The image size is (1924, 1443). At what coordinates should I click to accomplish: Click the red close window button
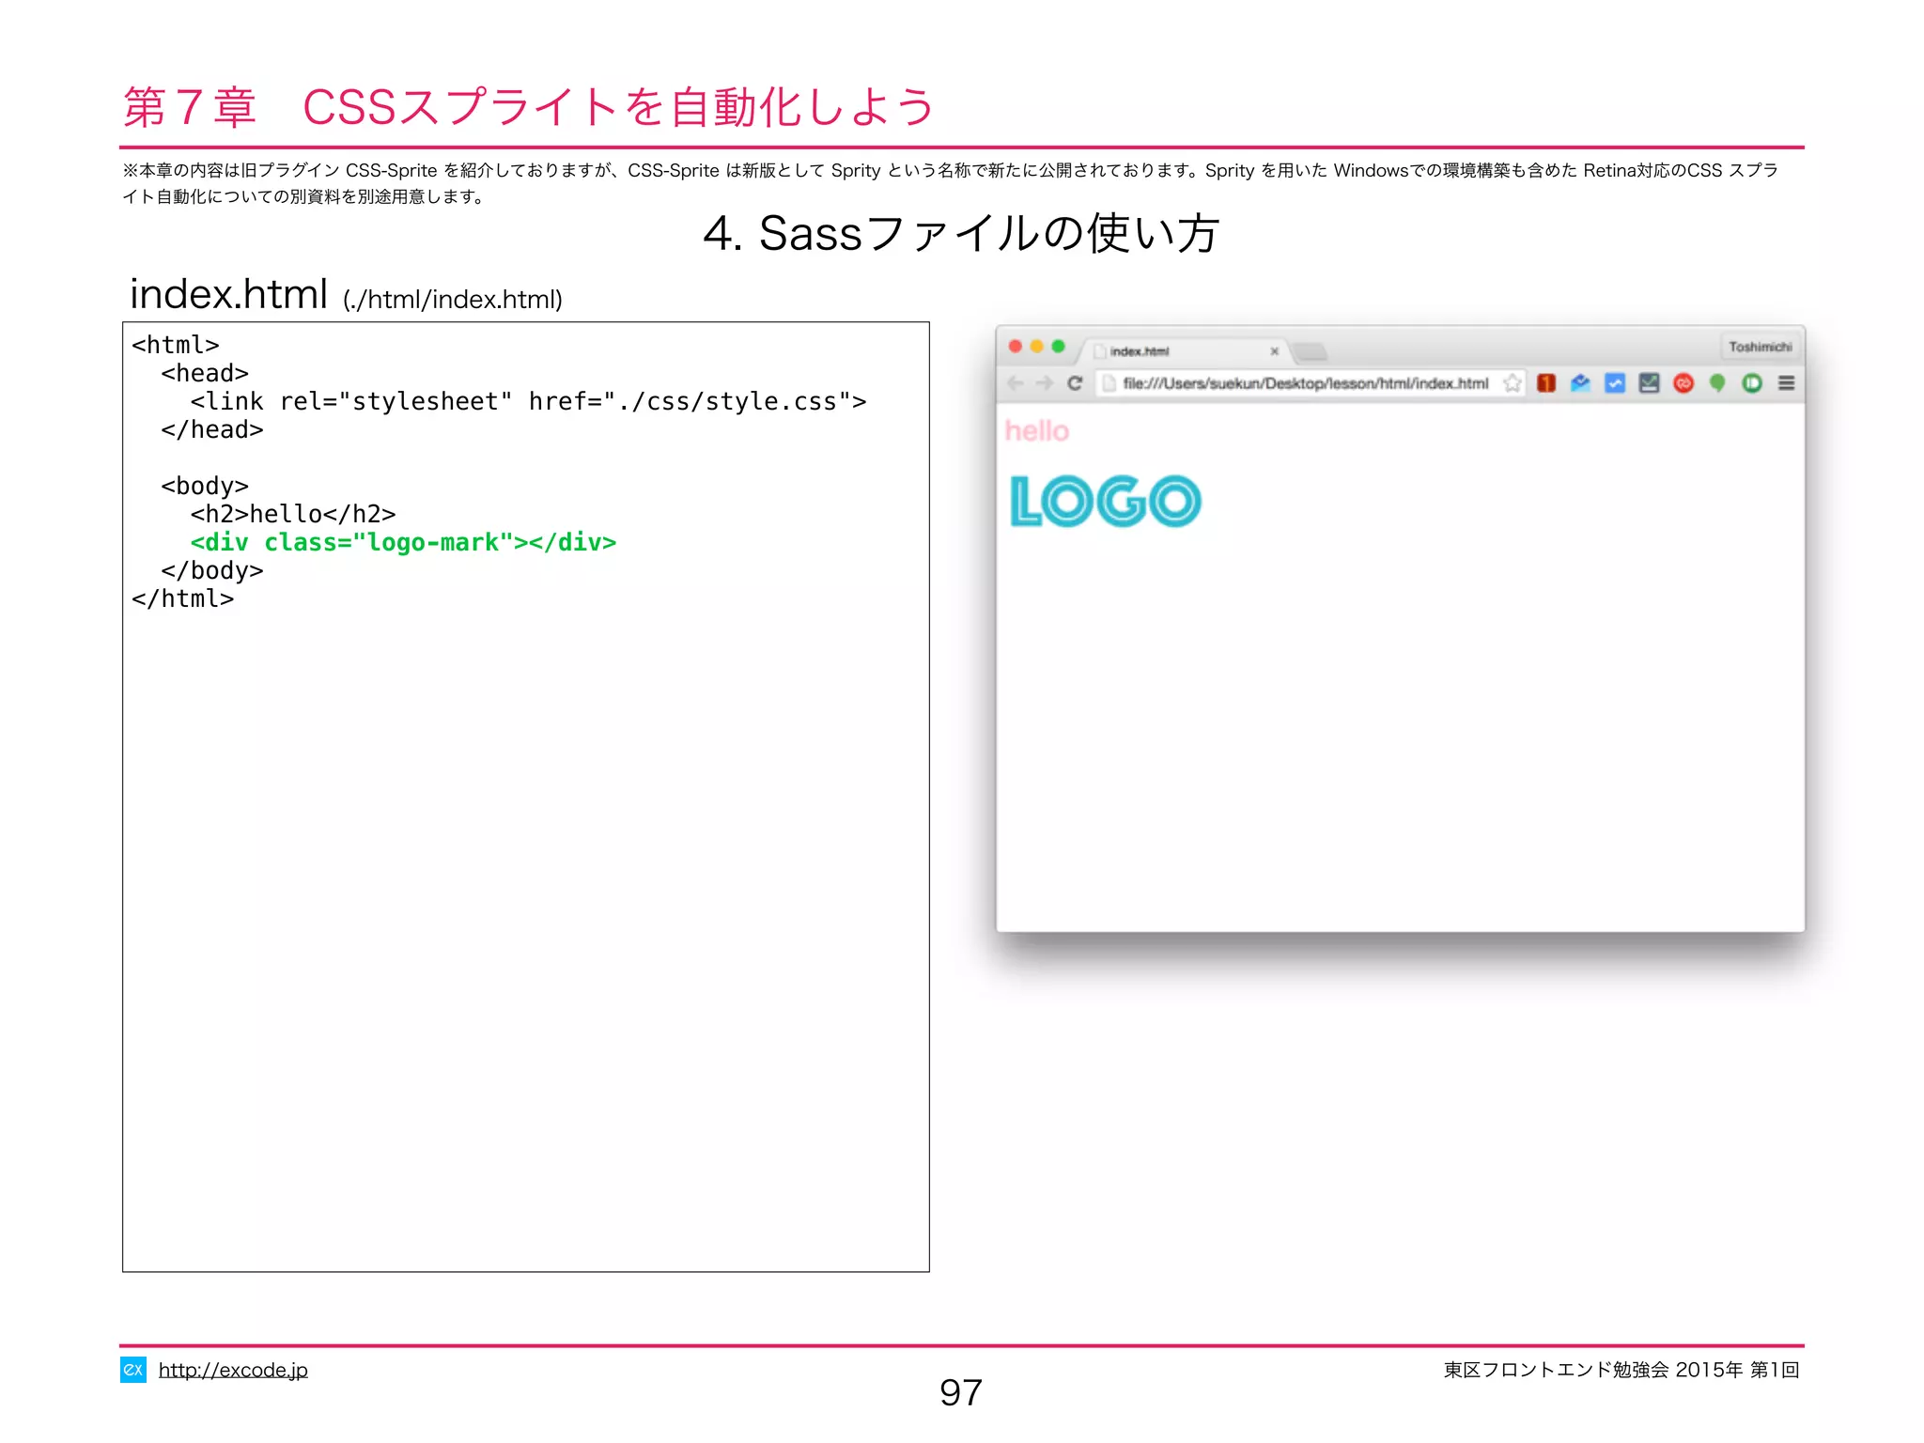click(x=1016, y=347)
